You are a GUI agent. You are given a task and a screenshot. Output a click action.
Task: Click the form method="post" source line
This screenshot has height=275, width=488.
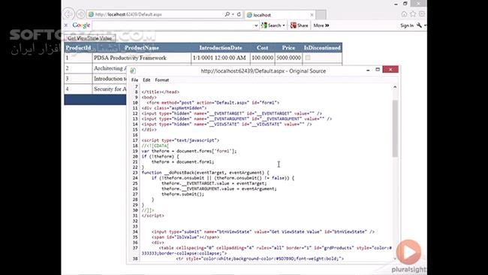[x=213, y=102]
